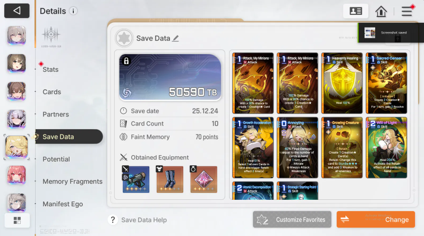The width and height of the screenshot is (424, 236).
Task: Go back using the arrow button
Action: click(x=17, y=11)
